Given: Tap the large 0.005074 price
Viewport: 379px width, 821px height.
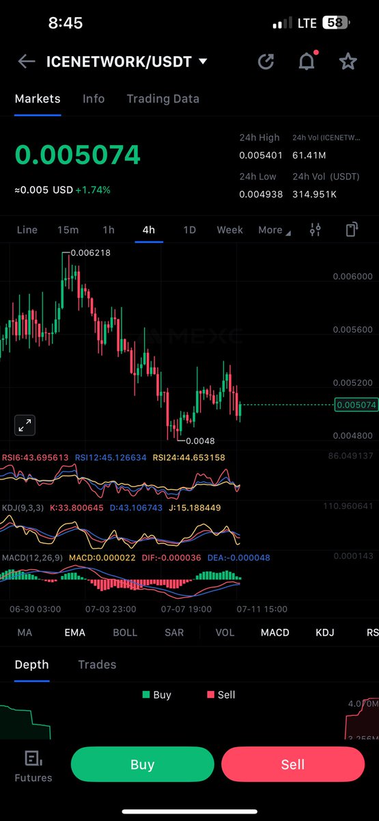Looking at the screenshot, I should coord(78,155).
